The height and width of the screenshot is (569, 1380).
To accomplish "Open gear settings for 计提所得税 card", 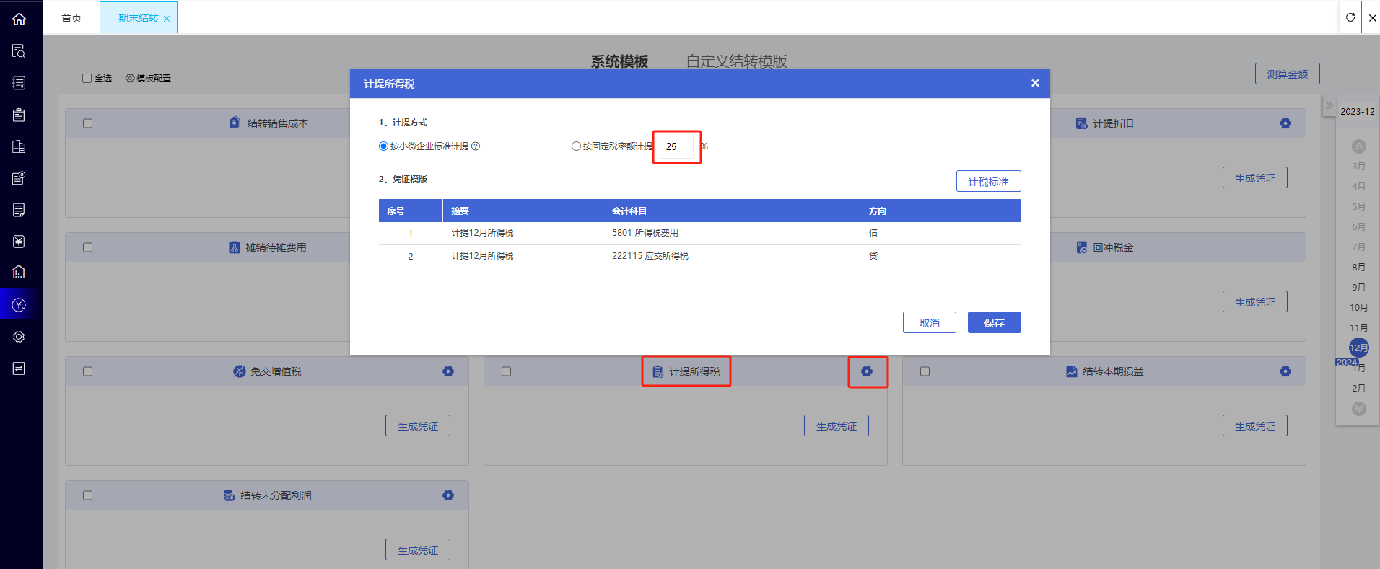I will click(867, 371).
